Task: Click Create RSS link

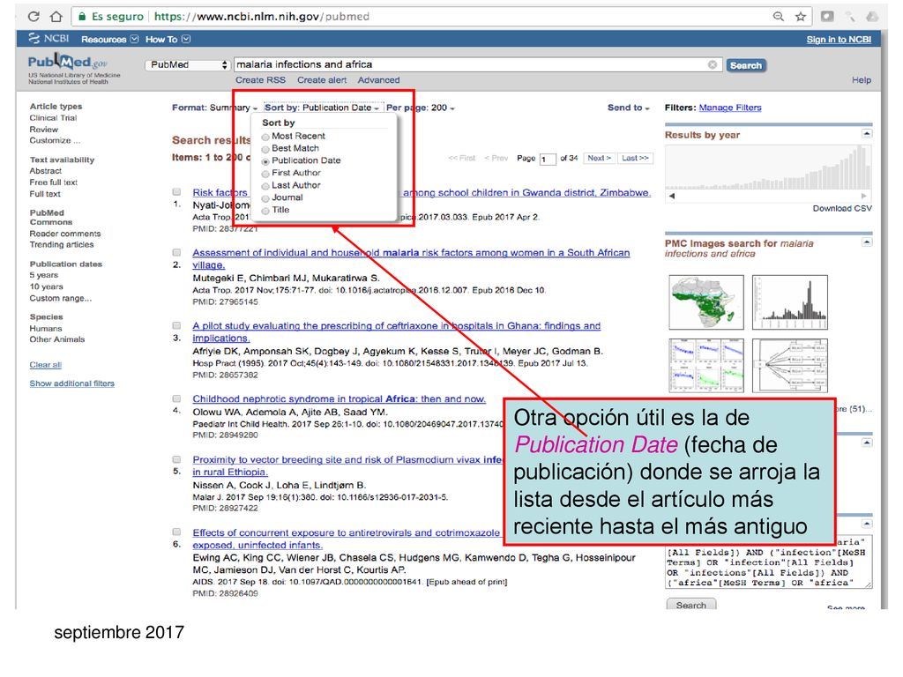Action: pyautogui.click(x=260, y=80)
